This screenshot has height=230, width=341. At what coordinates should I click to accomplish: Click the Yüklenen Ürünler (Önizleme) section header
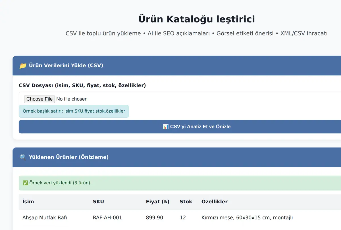coord(177,157)
